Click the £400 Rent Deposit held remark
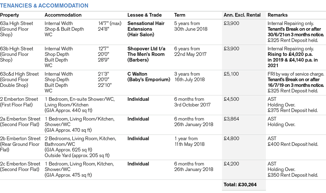Viewport: 326px width, 193px height. pyautogui.click(x=293, y=144)
